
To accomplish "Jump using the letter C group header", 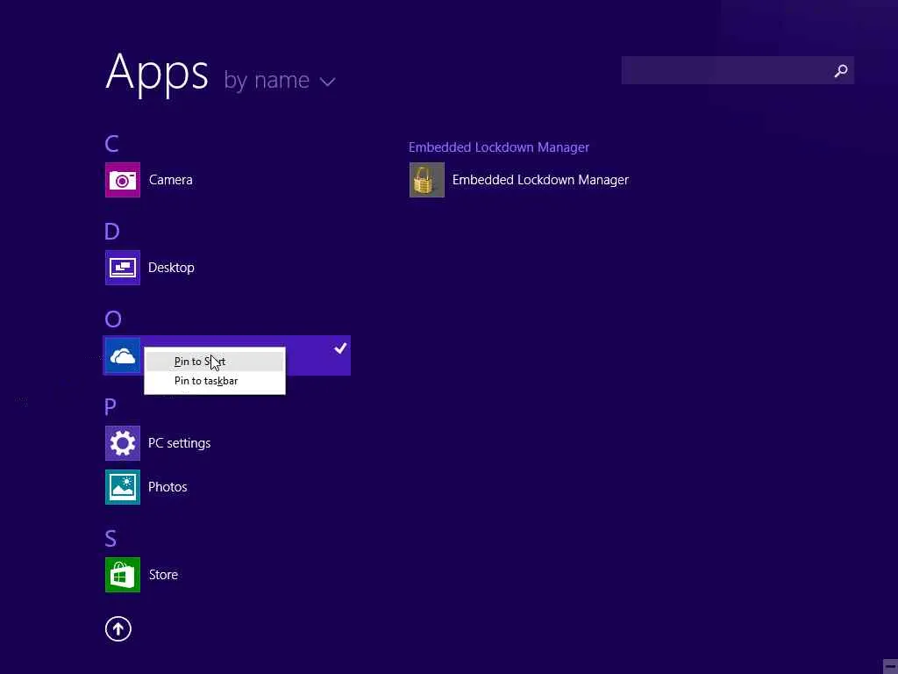I will click(x=111, y=143).
